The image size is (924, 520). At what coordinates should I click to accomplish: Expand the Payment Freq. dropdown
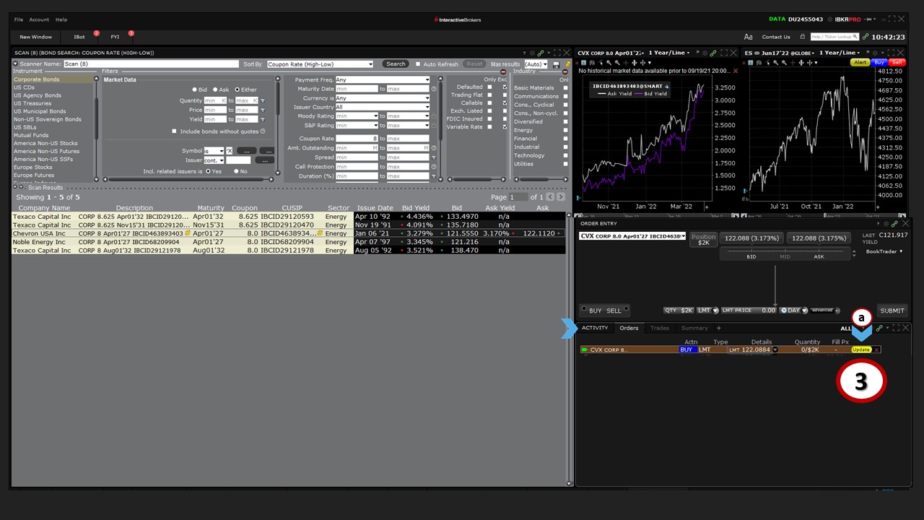(x=383, y=80)
